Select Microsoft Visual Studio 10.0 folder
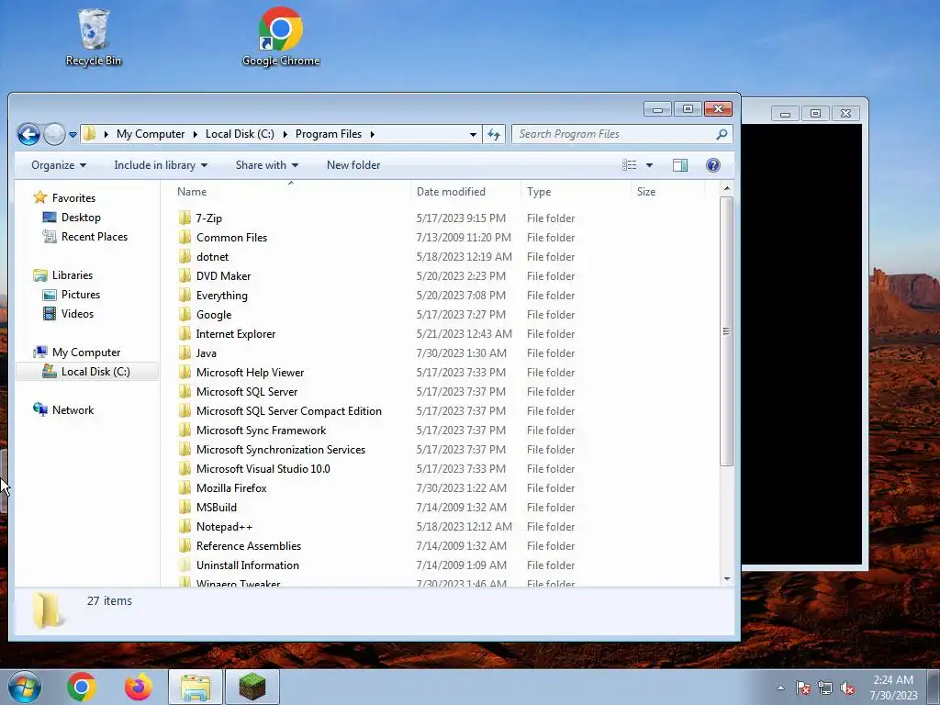The height and width of the screenshot is (705, 940). (263, 469)
